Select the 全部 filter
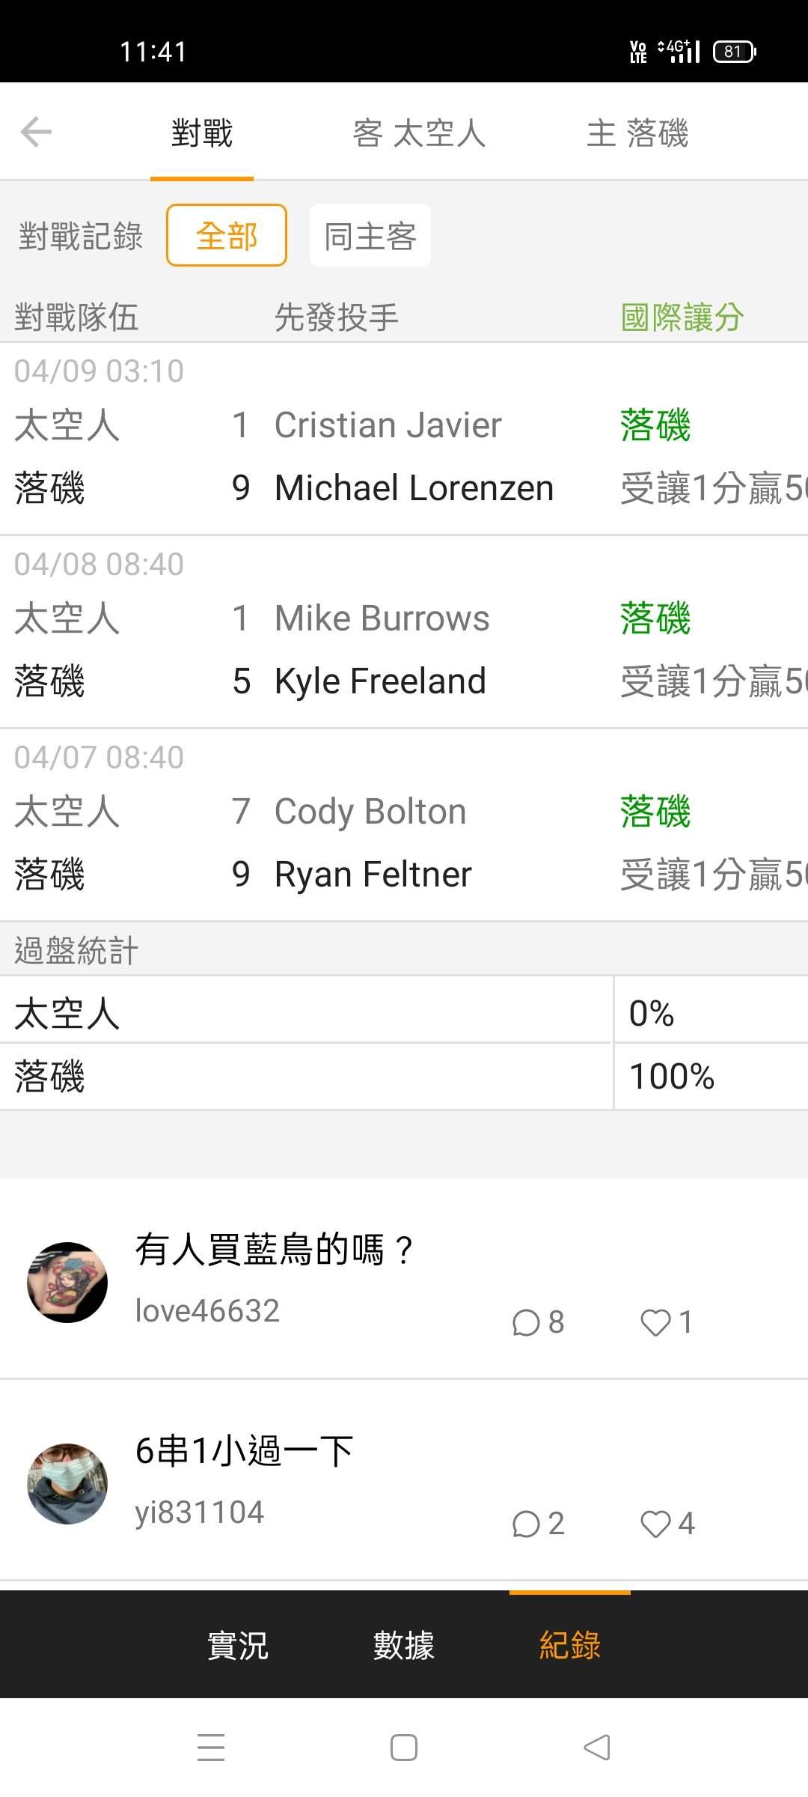 (x=227, y=236)
